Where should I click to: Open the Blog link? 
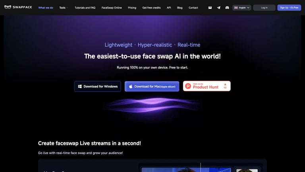coord(180,8)
